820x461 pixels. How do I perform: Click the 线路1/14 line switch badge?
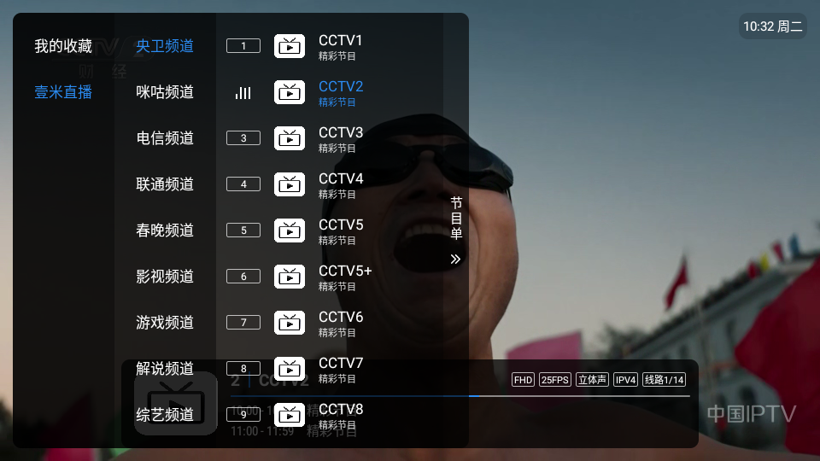[665, 380]
